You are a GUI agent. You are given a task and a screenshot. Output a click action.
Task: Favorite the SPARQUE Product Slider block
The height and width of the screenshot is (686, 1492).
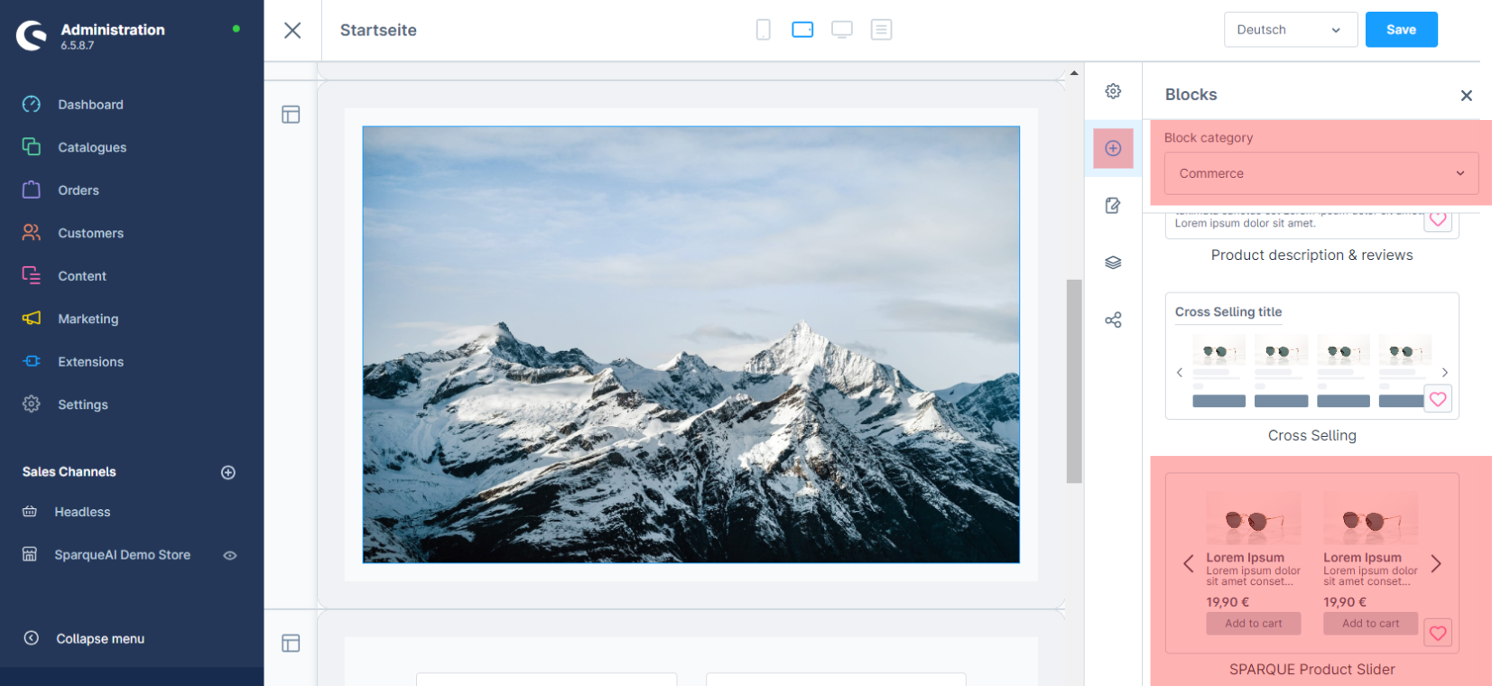tap(1438, 634)
